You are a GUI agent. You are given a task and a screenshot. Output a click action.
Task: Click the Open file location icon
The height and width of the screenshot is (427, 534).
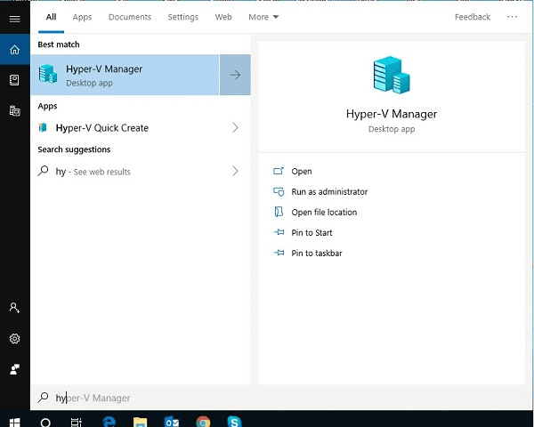point(279,212)
